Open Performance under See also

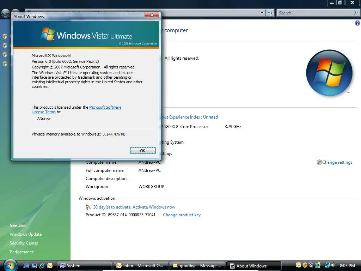click(x=22, y=252)
